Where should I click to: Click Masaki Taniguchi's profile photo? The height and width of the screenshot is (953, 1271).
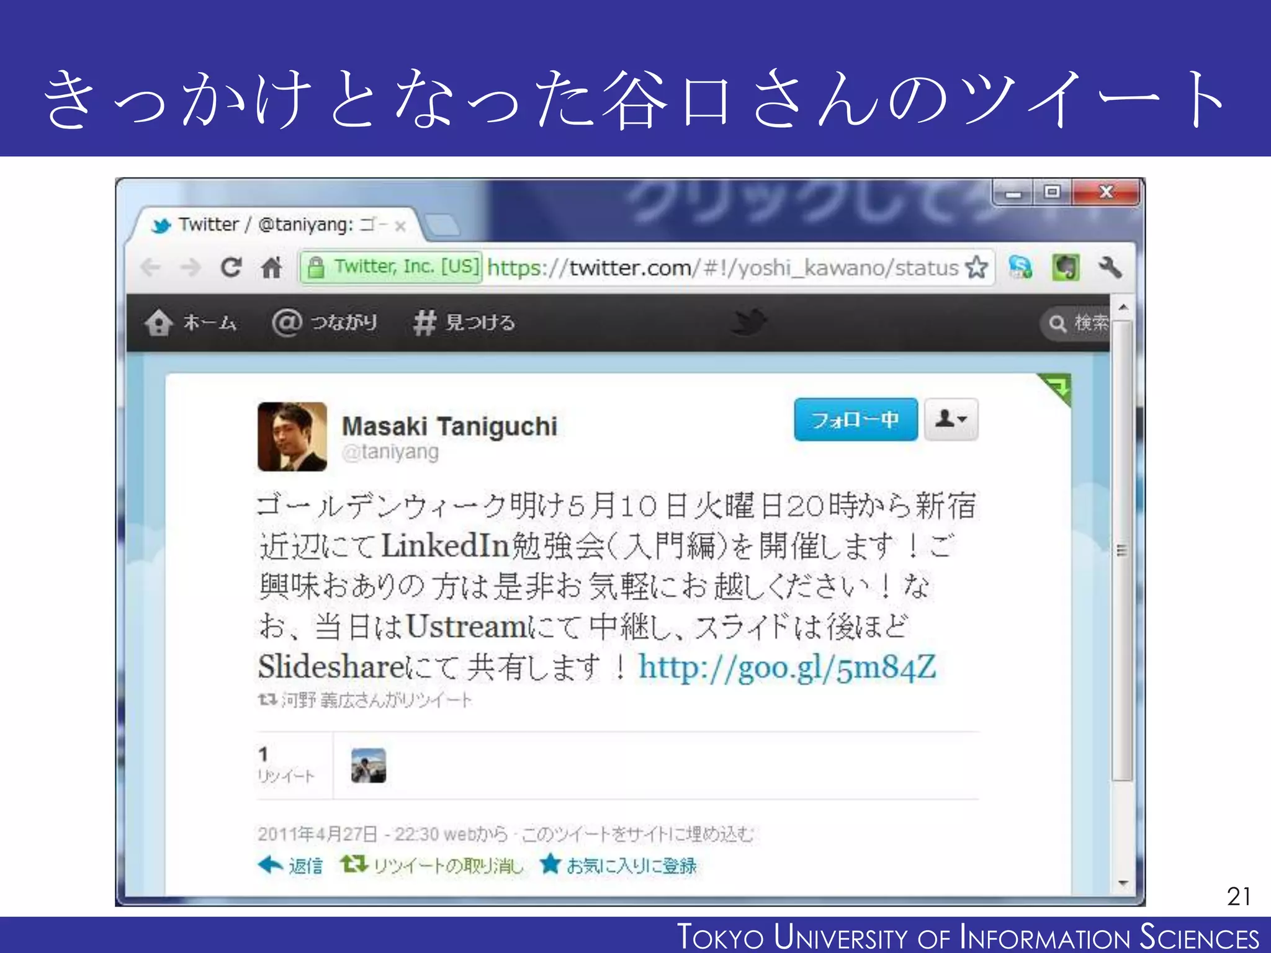[x=292, y=437]
